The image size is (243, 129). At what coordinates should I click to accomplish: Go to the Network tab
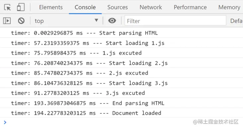151,7
